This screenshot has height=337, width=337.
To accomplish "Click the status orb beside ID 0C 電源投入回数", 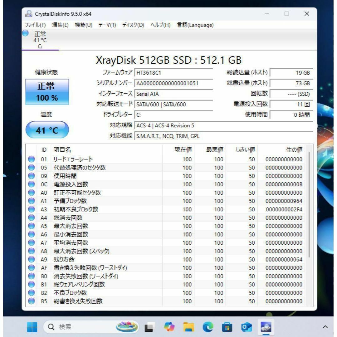I will click(x=32, y=184).
